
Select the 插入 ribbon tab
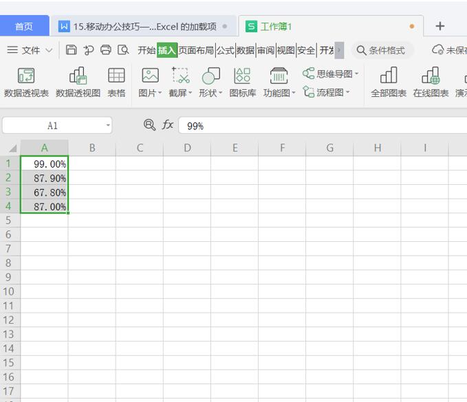(x=167, y=50)
